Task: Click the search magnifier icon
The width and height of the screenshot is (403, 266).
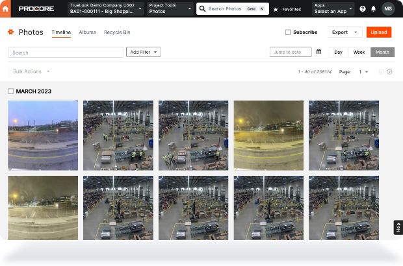Action: click(x=202, y=8)
